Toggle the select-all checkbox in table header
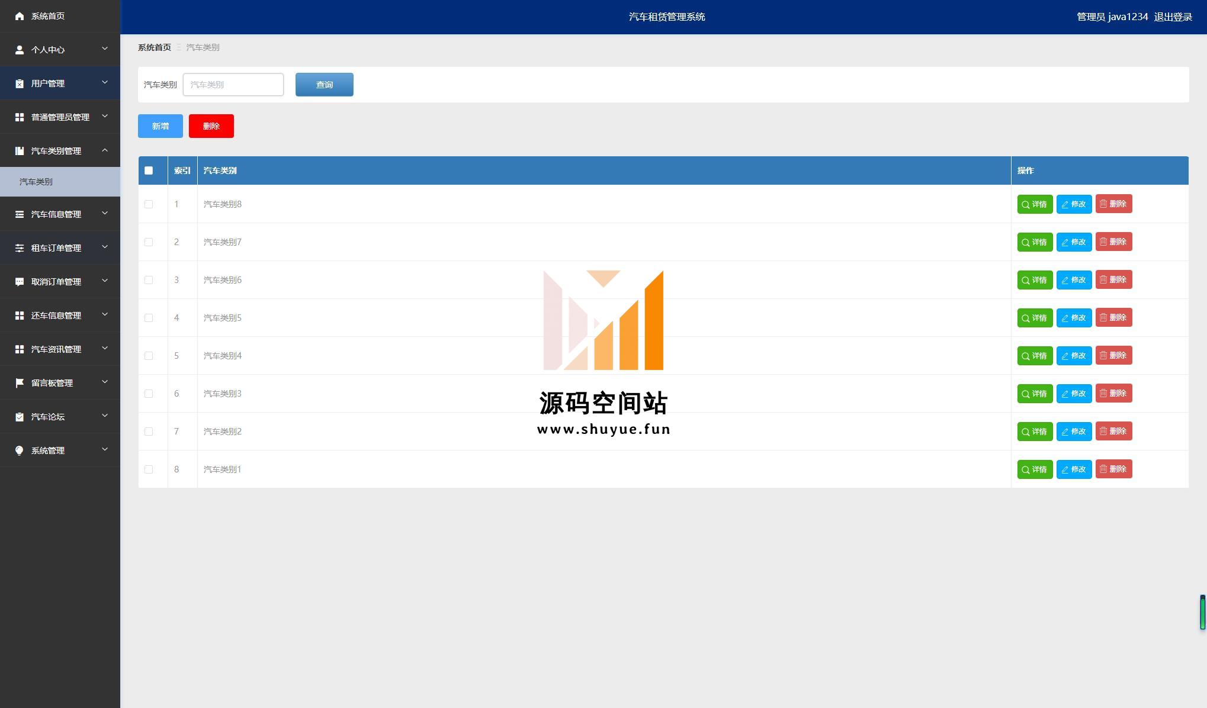Image resolution: width=1207 pixels, height=708 pixels. coord(149,170)
